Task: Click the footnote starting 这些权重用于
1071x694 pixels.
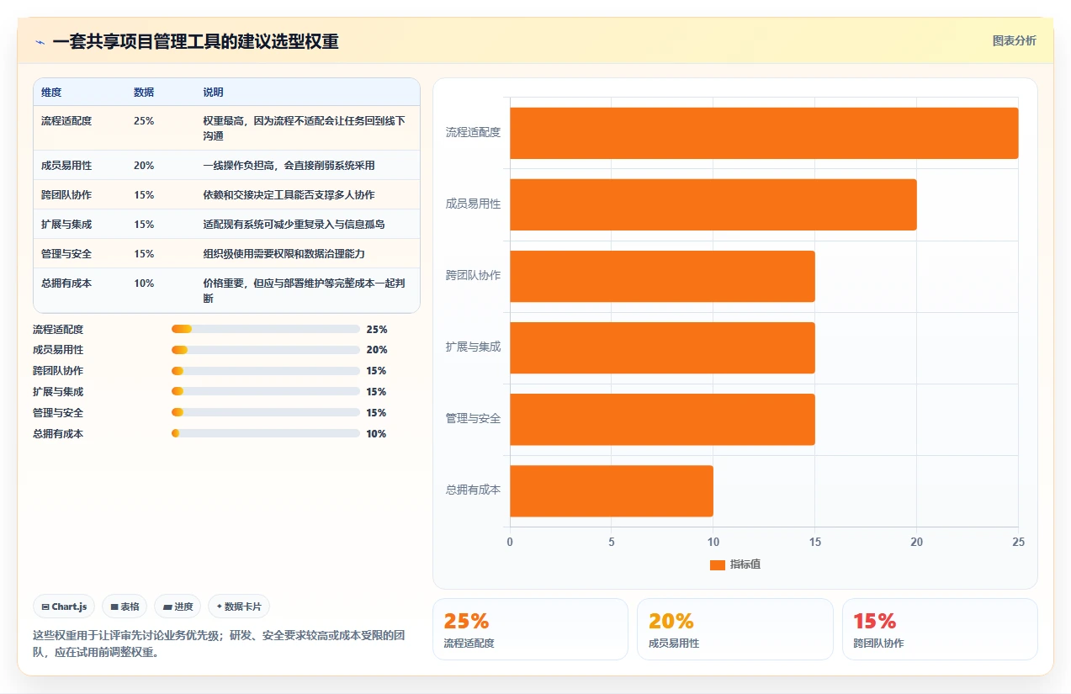Action: (x=219, y=644)
